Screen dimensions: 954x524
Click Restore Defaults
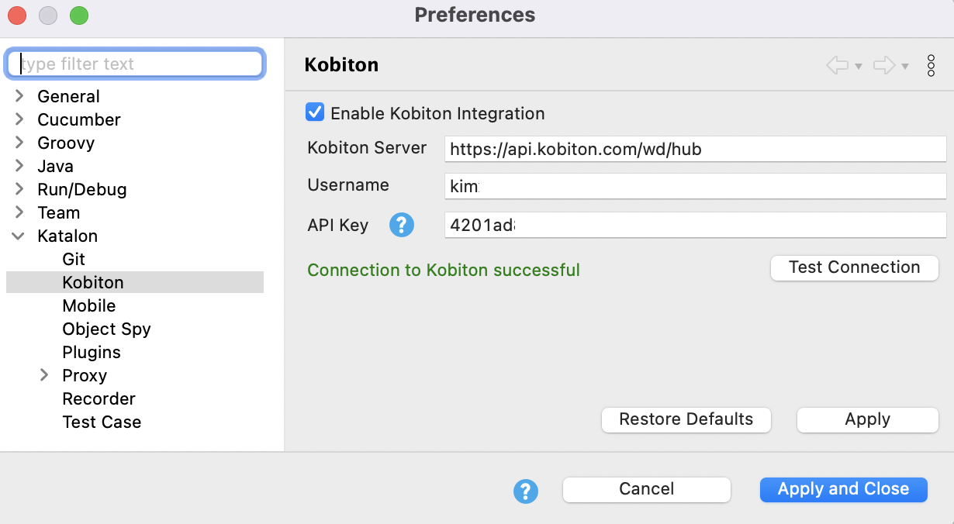pos(686,419)
